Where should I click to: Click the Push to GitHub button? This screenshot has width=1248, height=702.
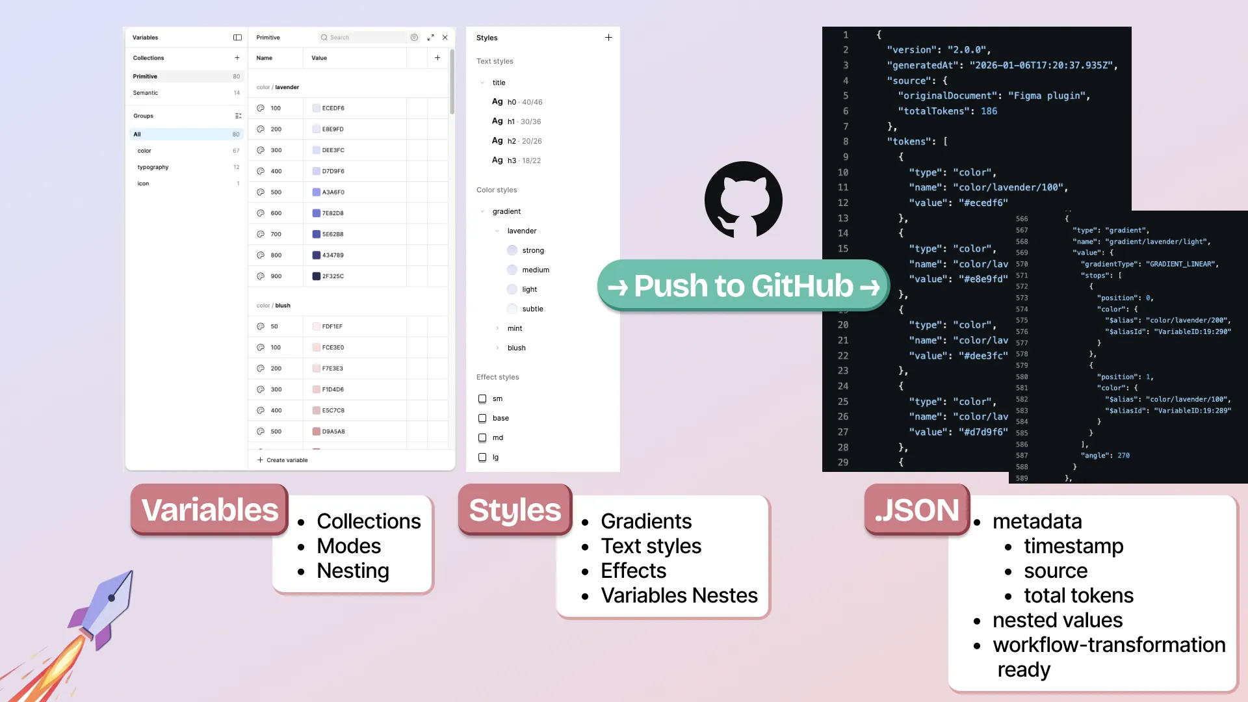[743, 286]
